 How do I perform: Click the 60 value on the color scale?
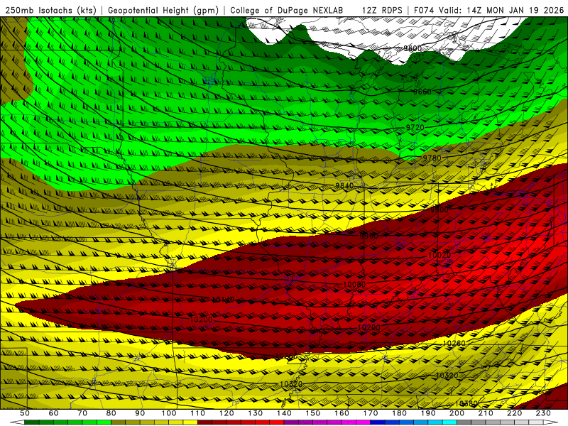point(53,413)
